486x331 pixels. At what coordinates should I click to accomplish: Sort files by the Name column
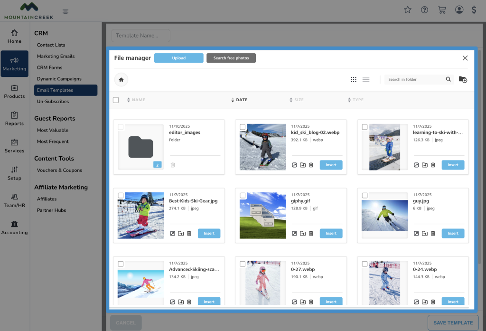(x=138, y=100)
